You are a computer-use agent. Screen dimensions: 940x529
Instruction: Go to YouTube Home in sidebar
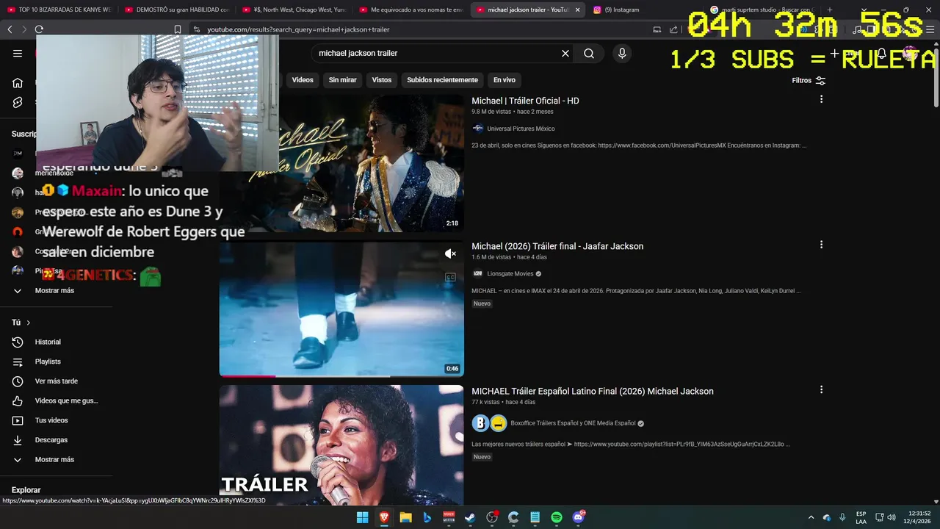[x=18, y=83]
